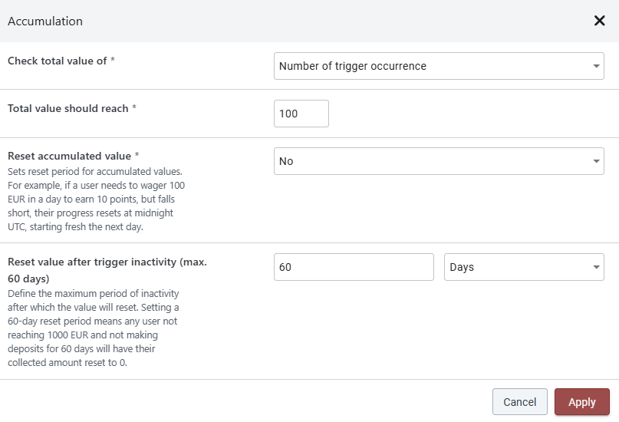
Task: Click the caret arrow on the Days select
Action: [596, 267]
